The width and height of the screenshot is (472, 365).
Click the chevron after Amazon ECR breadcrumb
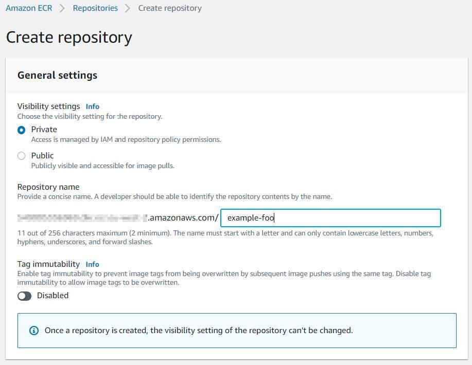pos(62,8)
